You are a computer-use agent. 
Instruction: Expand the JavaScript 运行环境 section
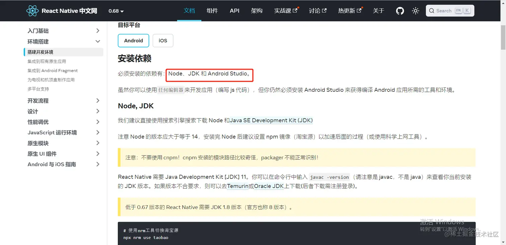[x=97, y=133]
